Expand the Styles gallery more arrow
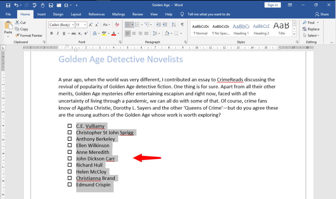 pos(294,34)
